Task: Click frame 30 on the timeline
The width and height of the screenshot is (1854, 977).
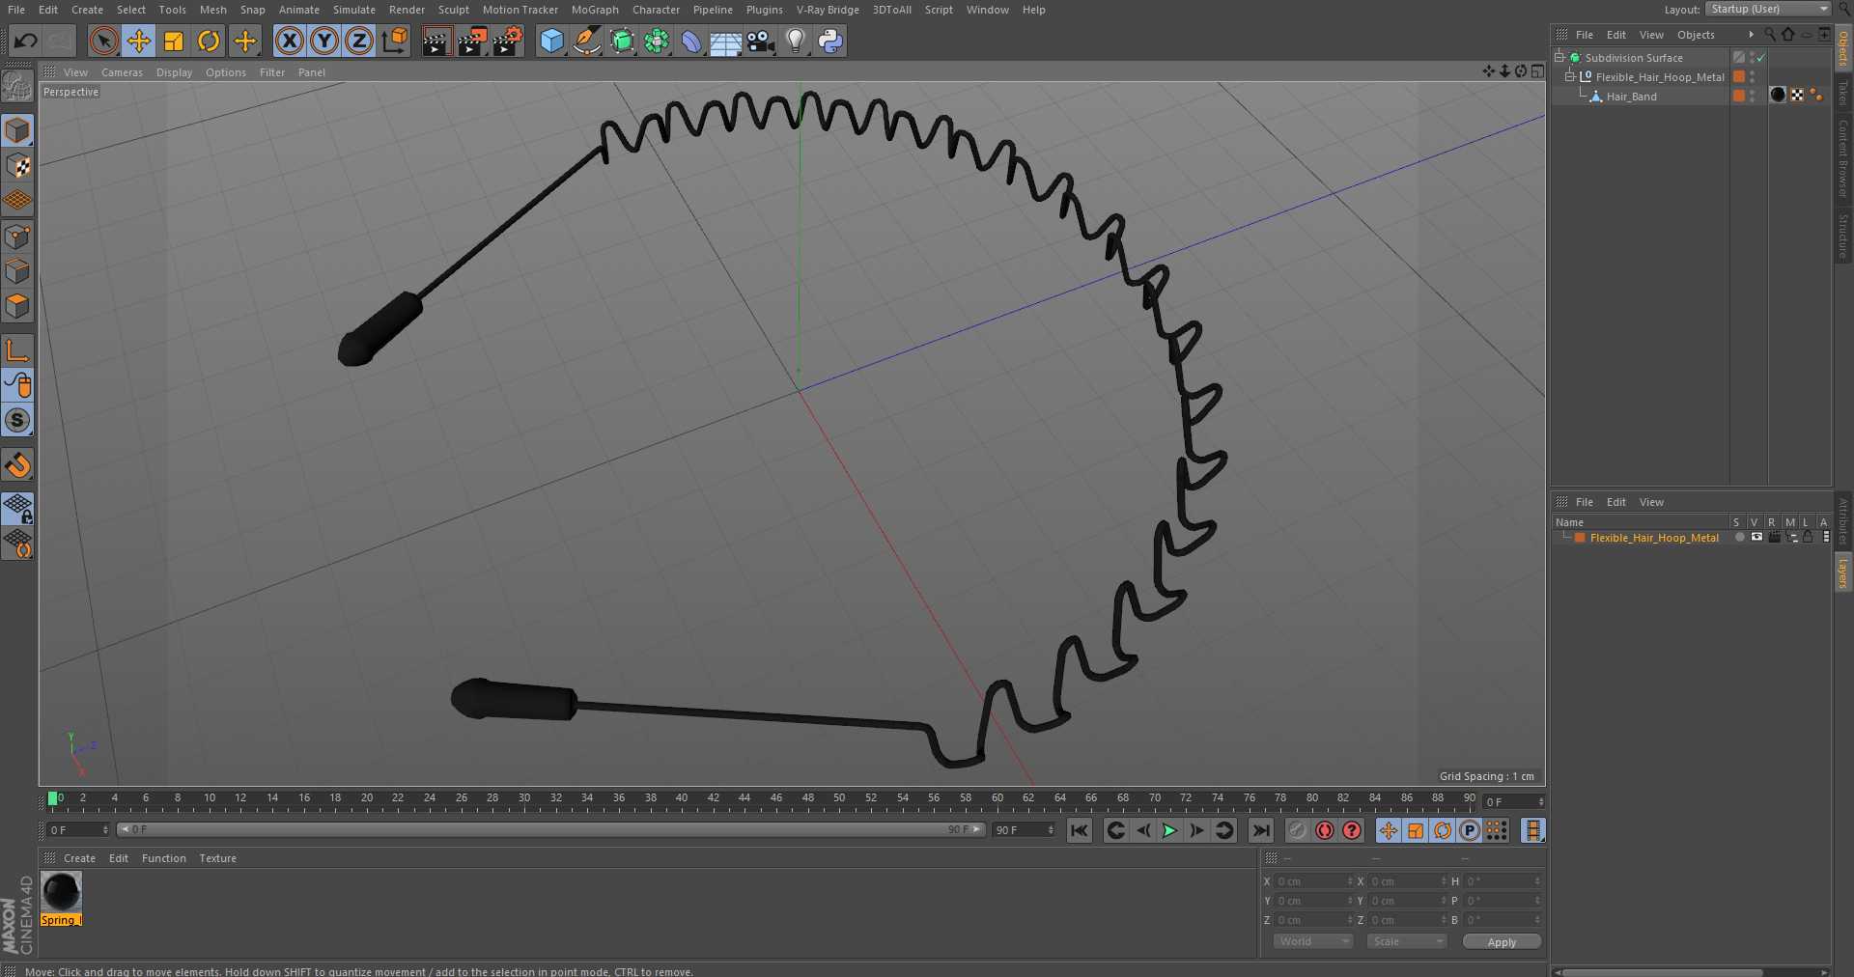Action: tap(524, 798)
